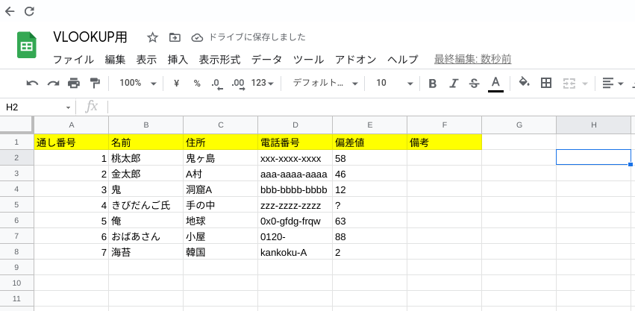Open the 挿入 menu

[x=178, y=60]
